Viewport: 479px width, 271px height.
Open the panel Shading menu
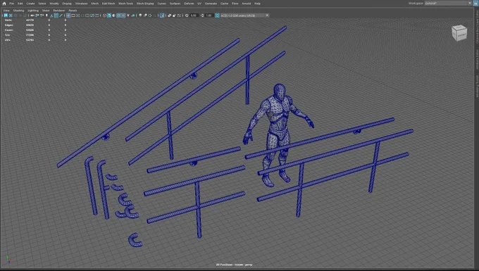click(18, 11)
